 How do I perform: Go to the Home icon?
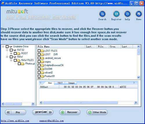[139, 14]
